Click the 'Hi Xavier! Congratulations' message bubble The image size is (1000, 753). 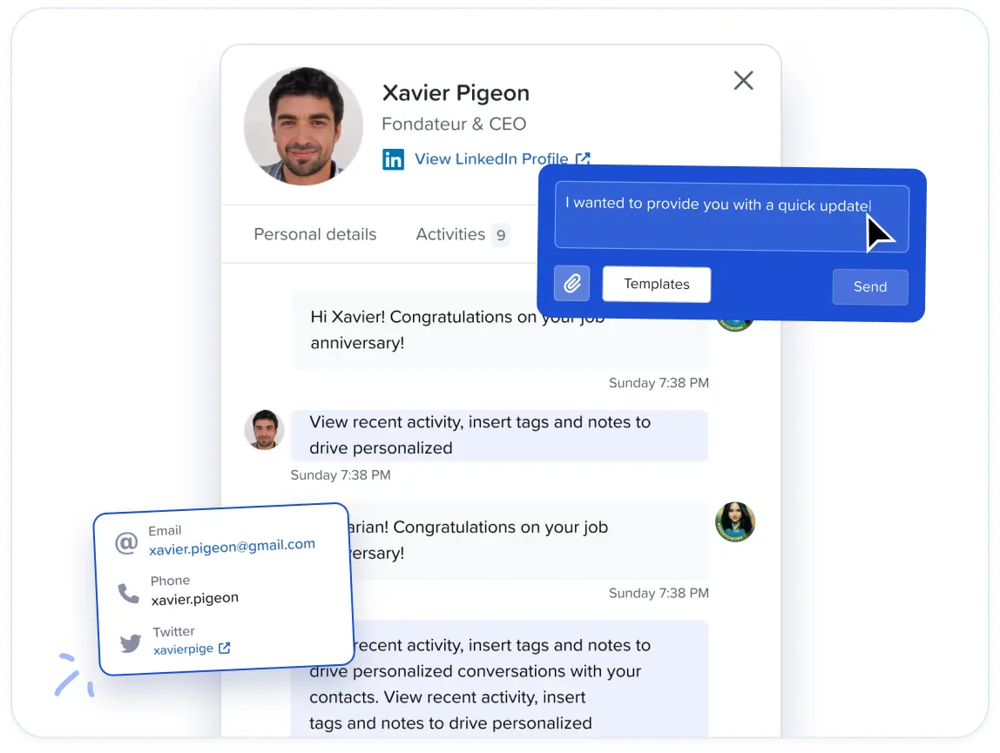pos(500,330)
